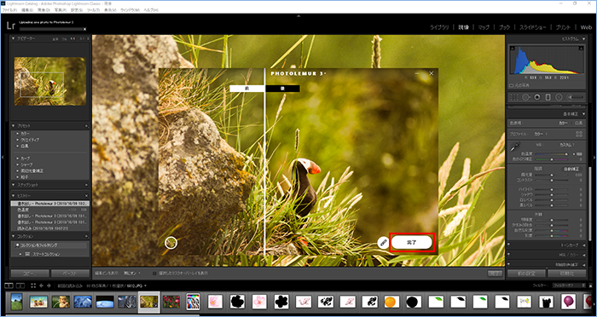Toggle shadow clipping indicator in histogram
This screenshot has height=317, width=597.
pyautogui.click(x=512, y=49)
